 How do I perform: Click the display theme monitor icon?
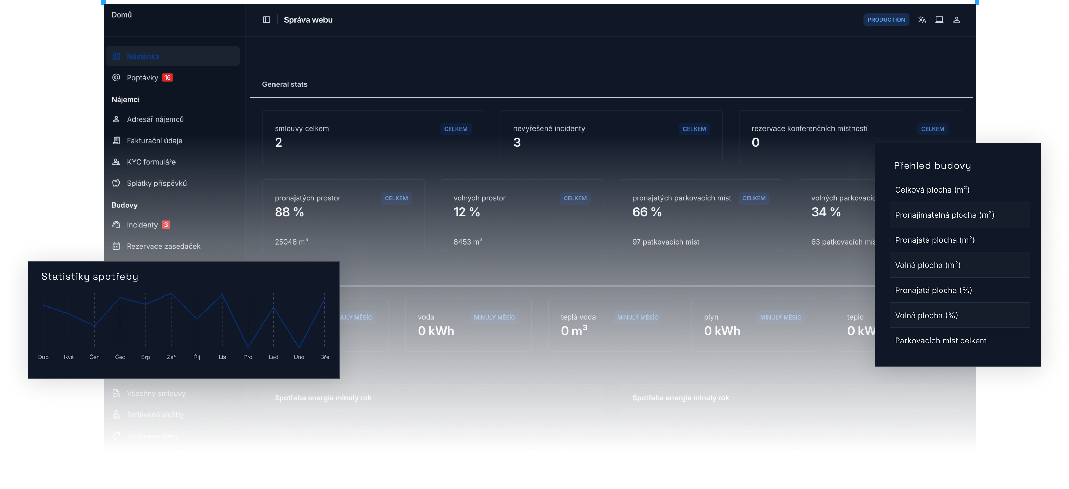pyautogui.click(x=939, y=20)
